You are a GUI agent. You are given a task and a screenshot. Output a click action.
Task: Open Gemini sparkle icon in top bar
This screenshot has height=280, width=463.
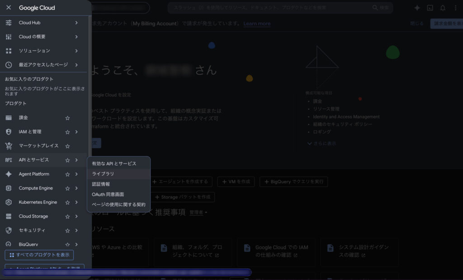pos(417,8)
